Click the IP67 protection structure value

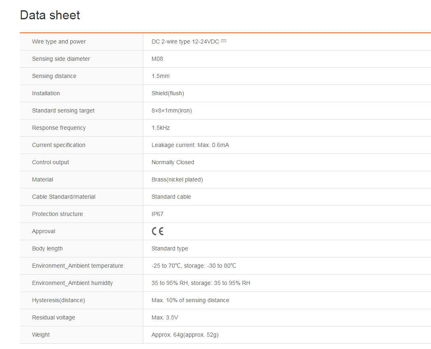(158, 214)
